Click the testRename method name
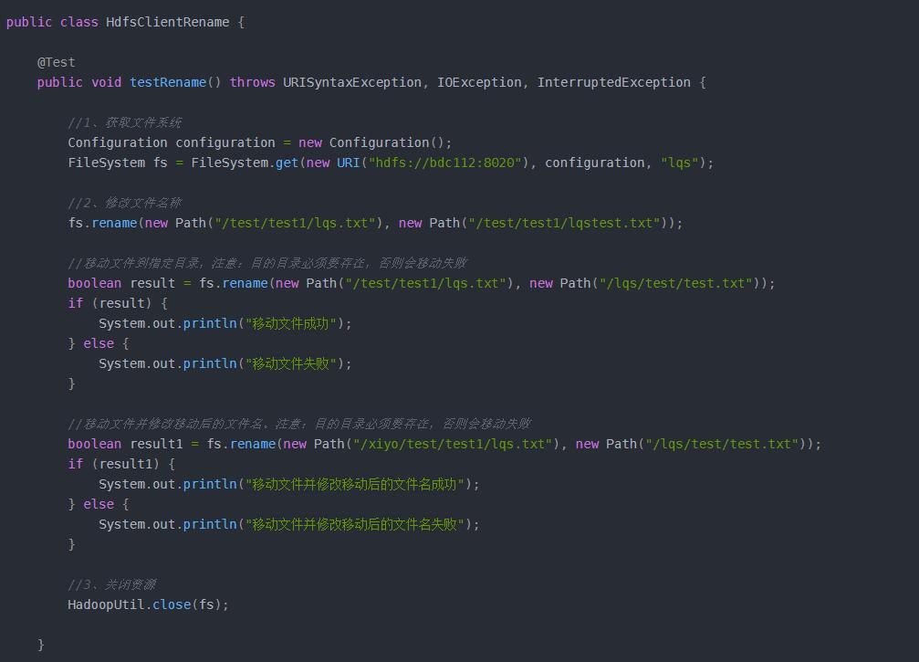This screenshot has width=919, height=662. point(168,82)
